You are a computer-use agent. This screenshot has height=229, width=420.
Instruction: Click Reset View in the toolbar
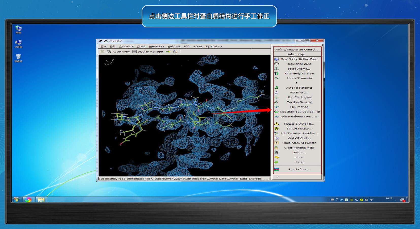[118, 52]
